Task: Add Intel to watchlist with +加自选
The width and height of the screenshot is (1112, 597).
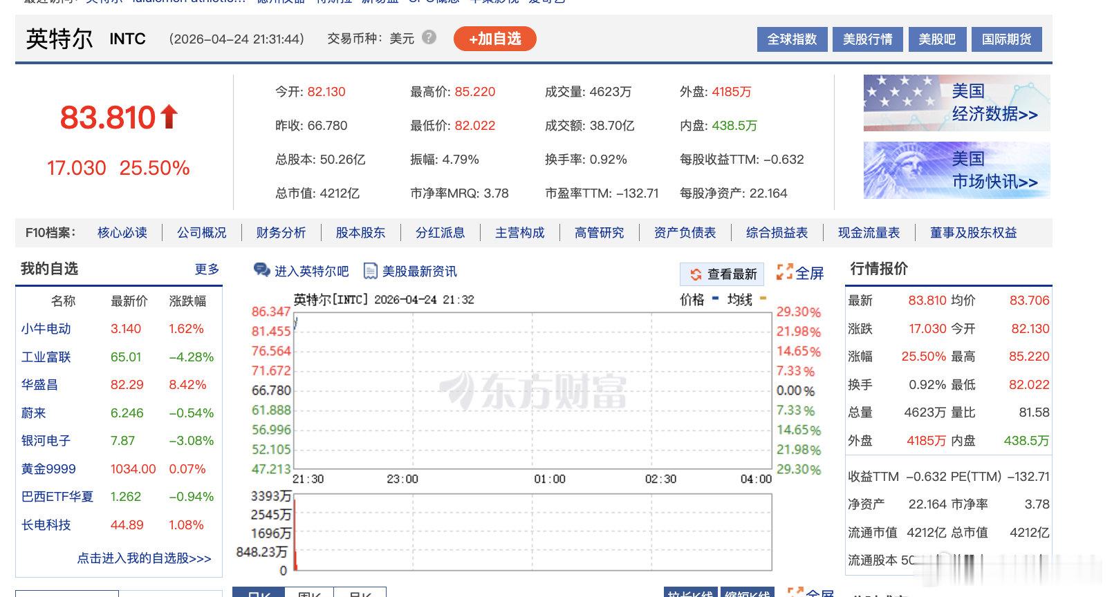Action: click(x=495, y=39)
